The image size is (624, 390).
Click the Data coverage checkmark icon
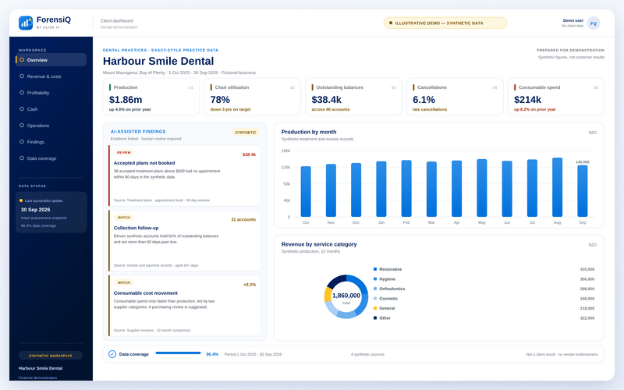[112, 354]
